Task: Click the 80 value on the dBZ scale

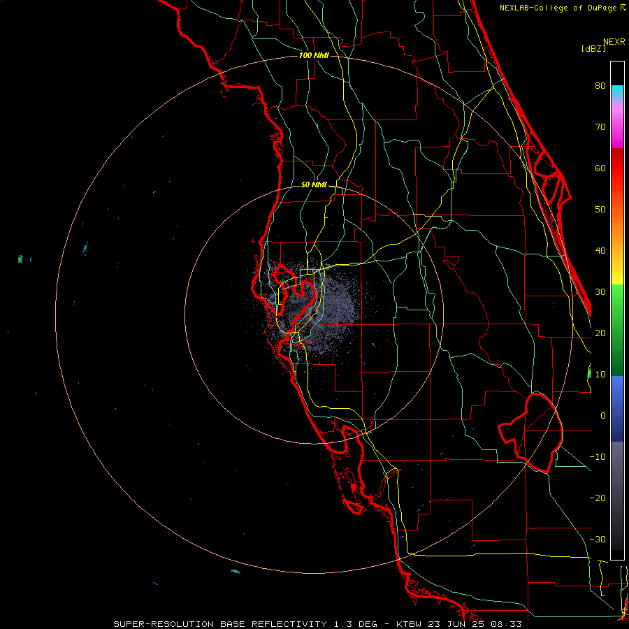Action: tap(600, 86)
